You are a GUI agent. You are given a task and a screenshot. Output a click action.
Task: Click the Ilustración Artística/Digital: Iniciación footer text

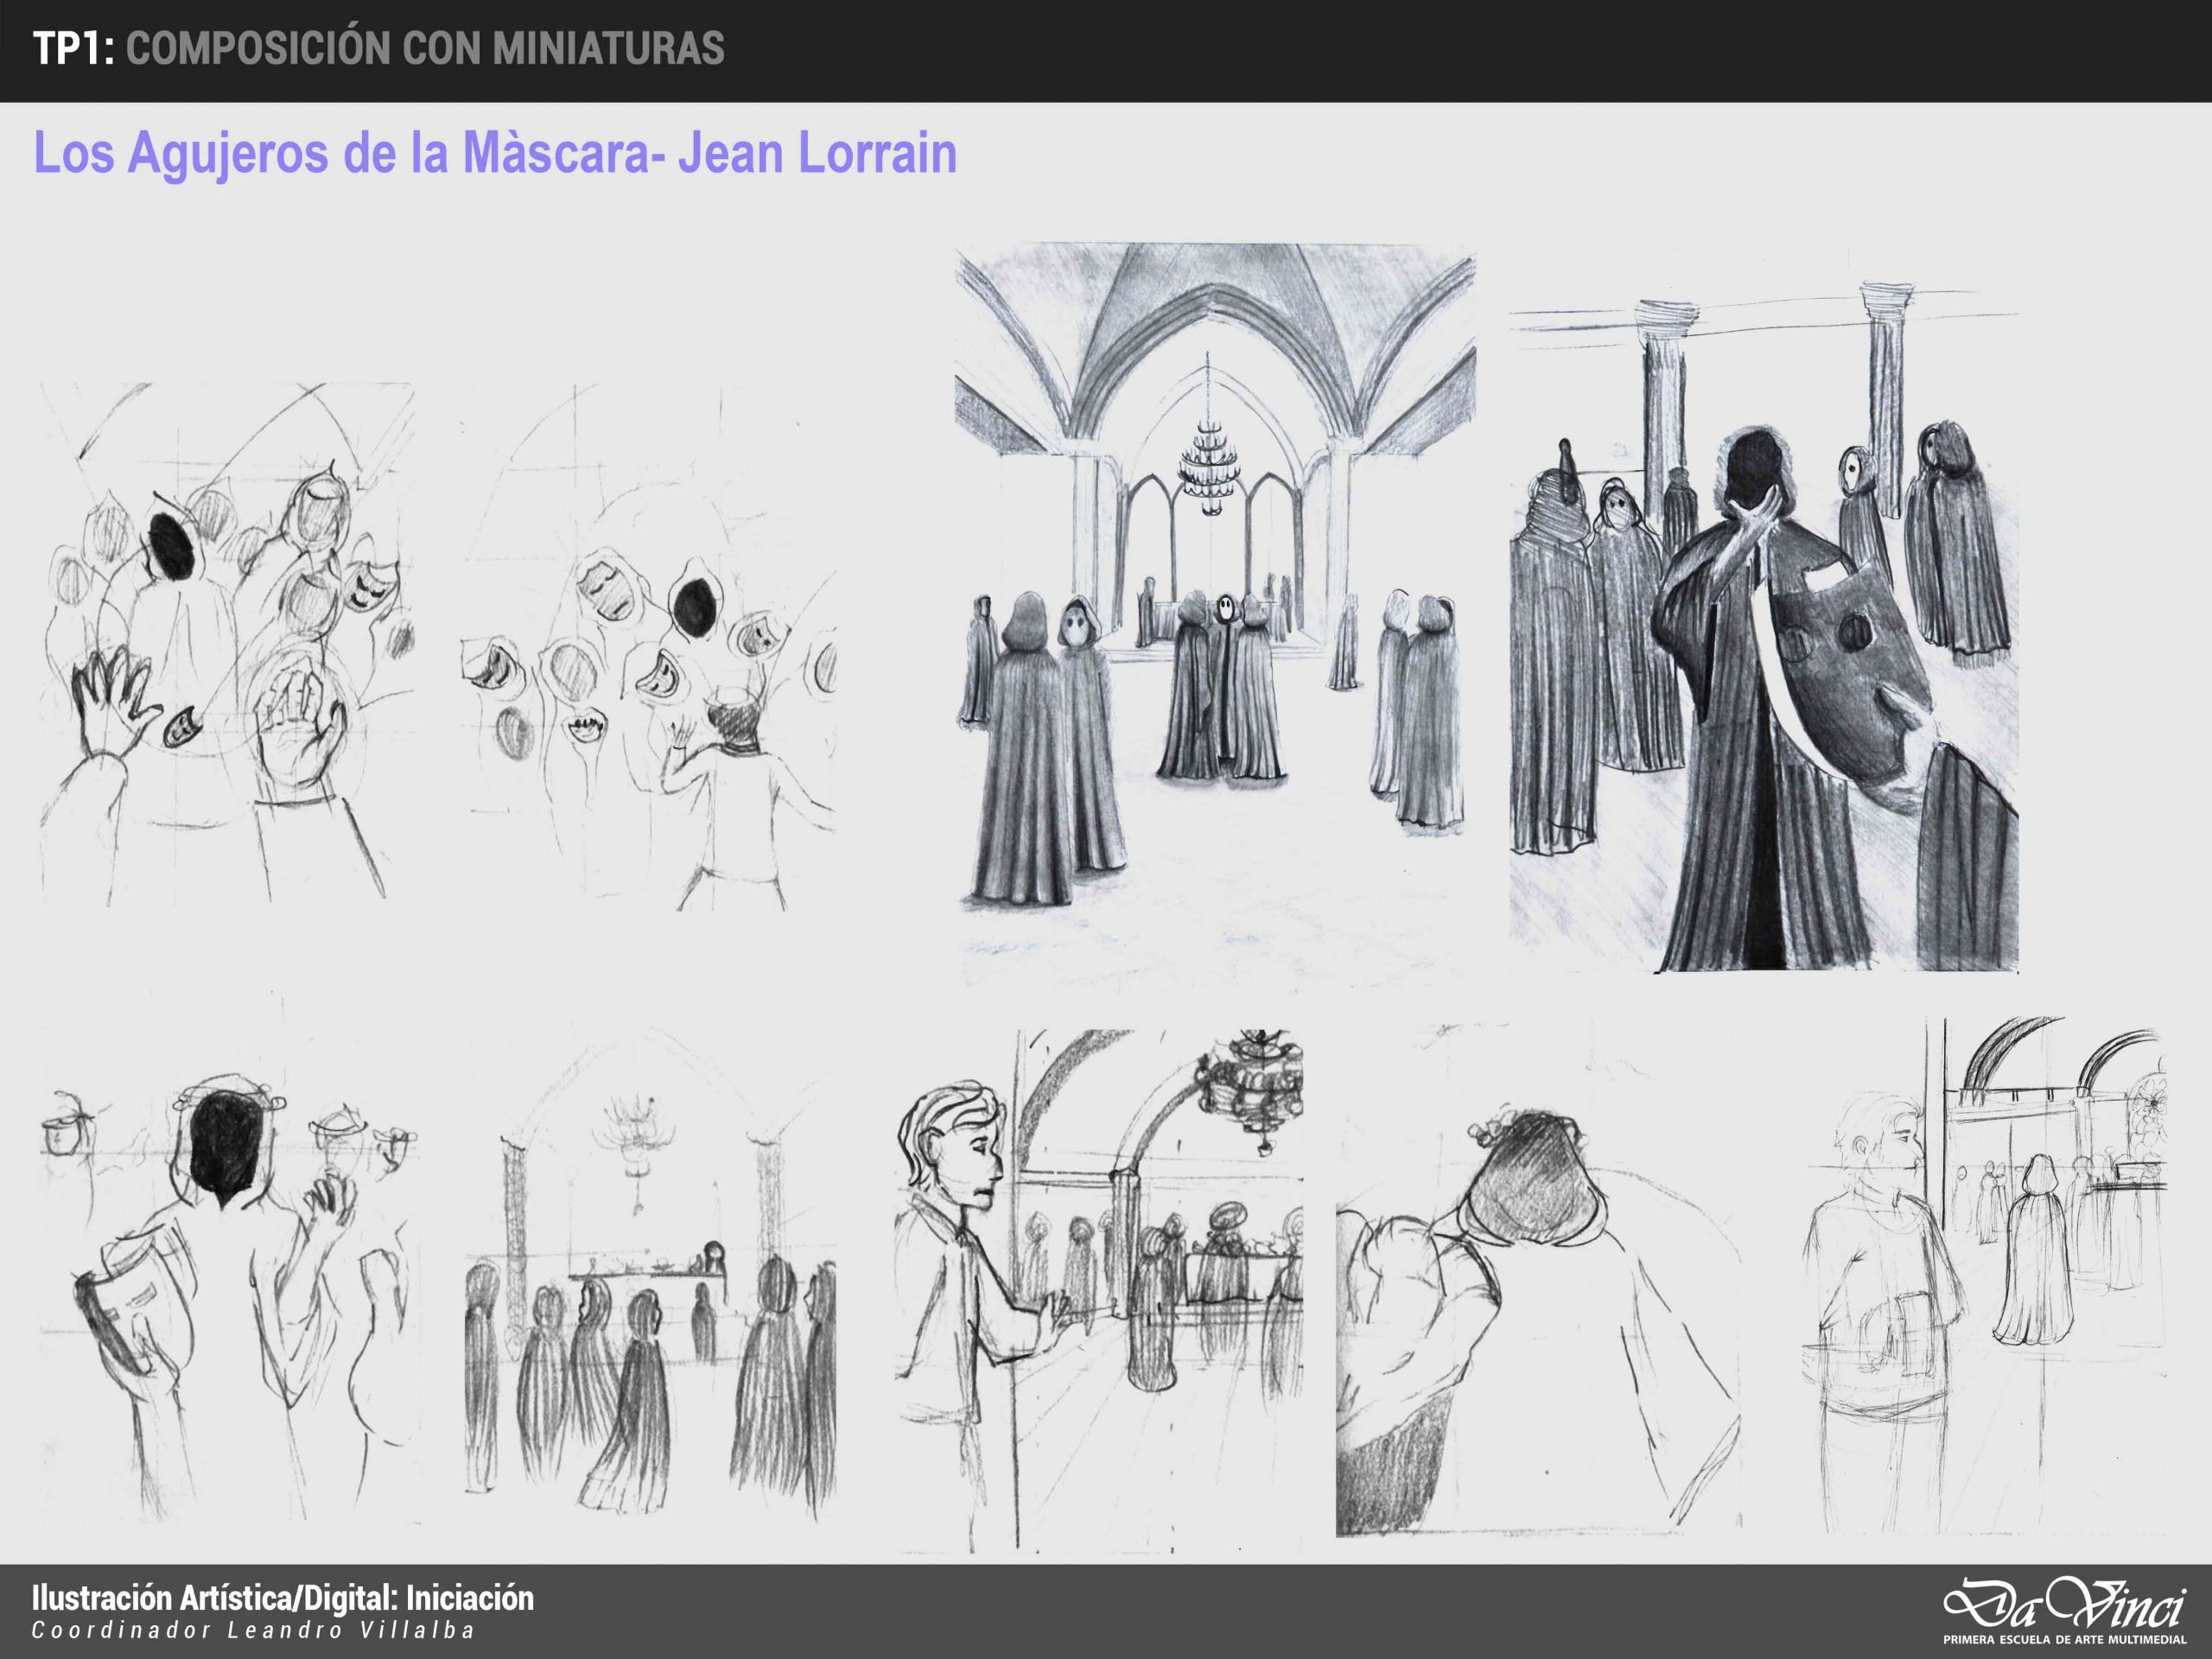pyautogui.click(x=283, y=1598)
